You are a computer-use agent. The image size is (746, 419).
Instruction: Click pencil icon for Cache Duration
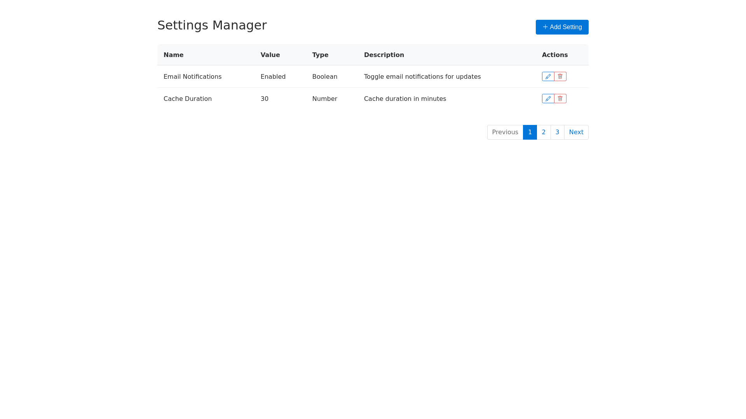tap(548, 99)
